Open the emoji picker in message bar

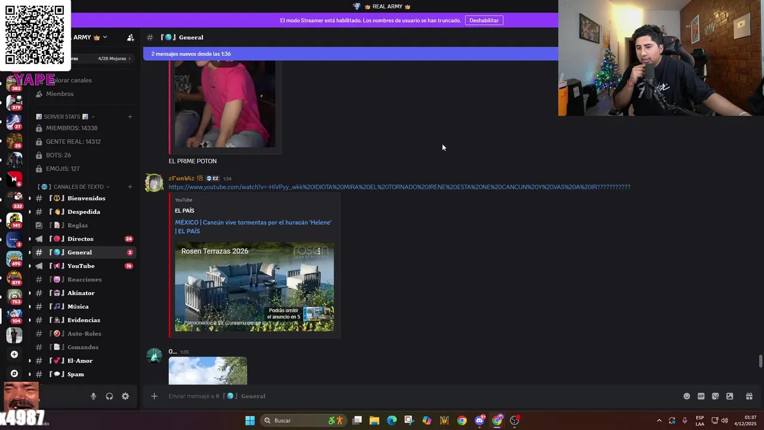(x=686, y=396)
